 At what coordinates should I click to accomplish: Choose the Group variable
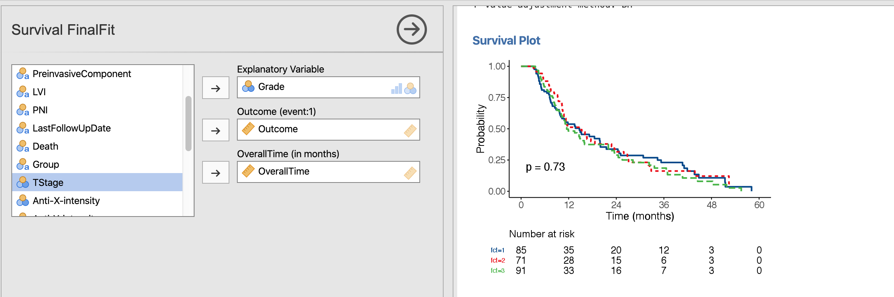click(46, 164)
